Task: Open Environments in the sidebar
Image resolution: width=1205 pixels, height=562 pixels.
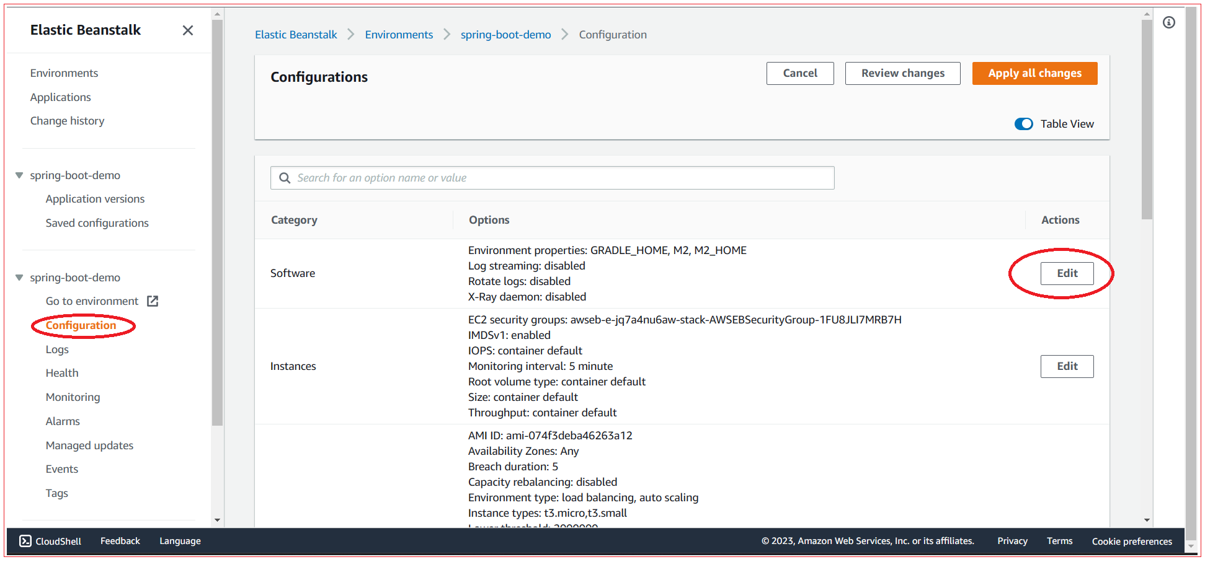Action: pos(64,73)
